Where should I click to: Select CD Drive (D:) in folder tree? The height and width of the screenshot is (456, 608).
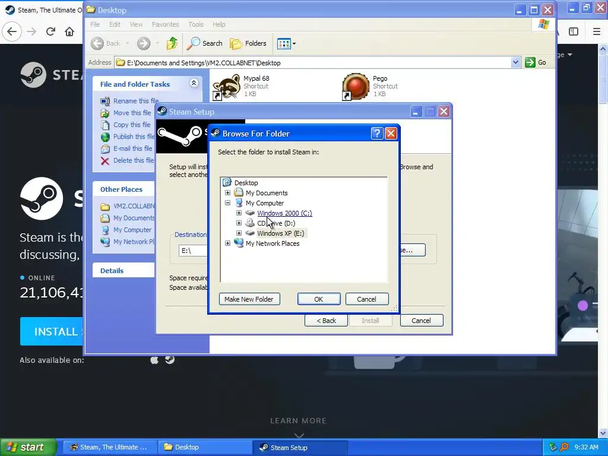(x=275, y=223)
